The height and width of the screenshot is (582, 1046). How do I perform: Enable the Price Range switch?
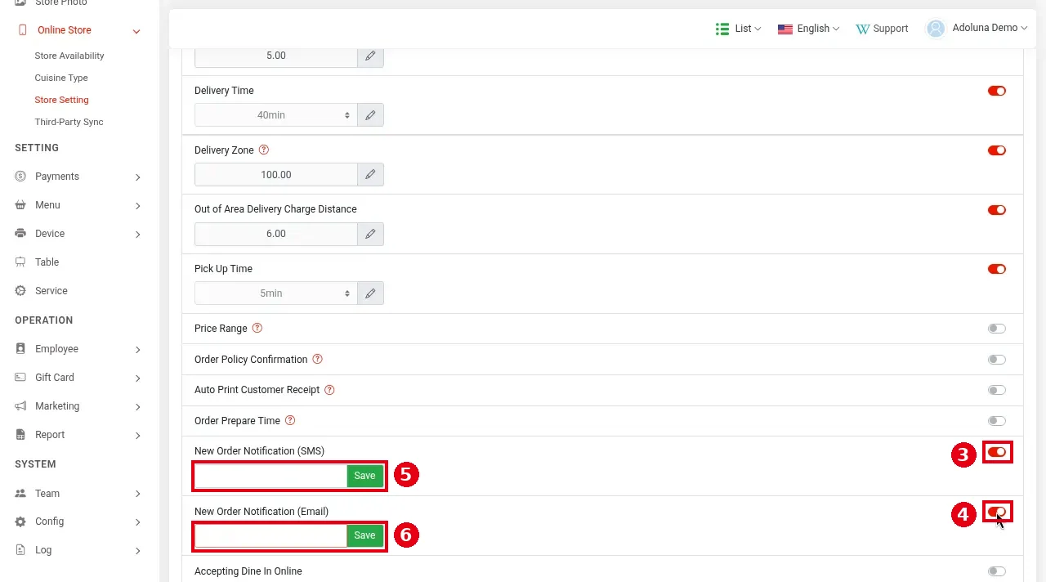coord(997,329)
